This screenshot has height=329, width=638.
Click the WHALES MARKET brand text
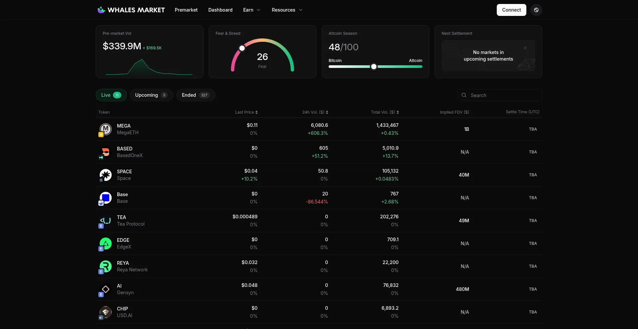pyautogui.click(x=136, y=10)
